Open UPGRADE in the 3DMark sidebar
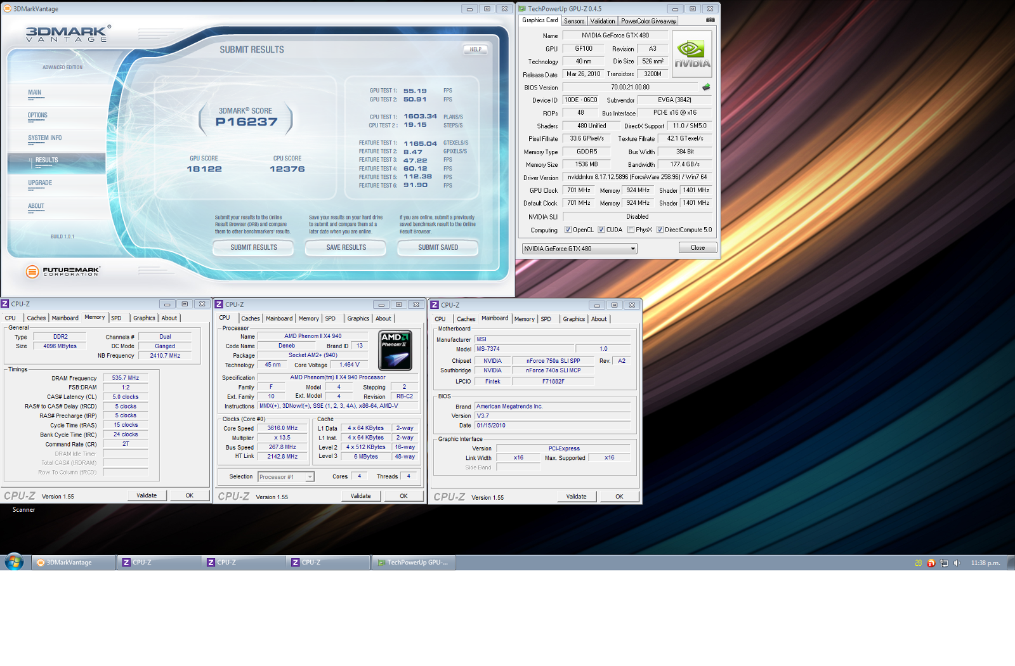 [x=40, y=183]
